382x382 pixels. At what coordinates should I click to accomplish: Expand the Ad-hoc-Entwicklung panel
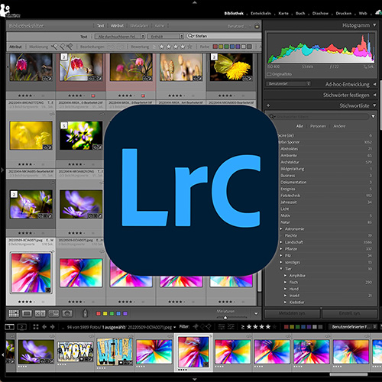(x=374, y=84)
